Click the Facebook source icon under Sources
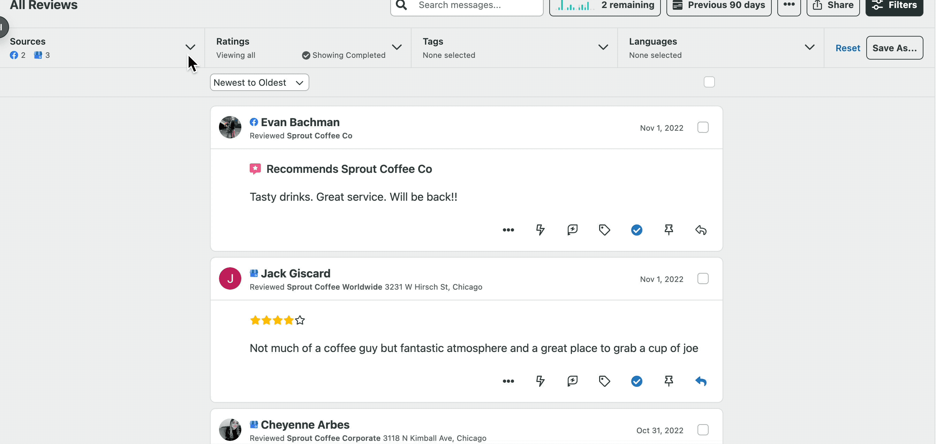936x444 pixels. (x=14, y=55)
